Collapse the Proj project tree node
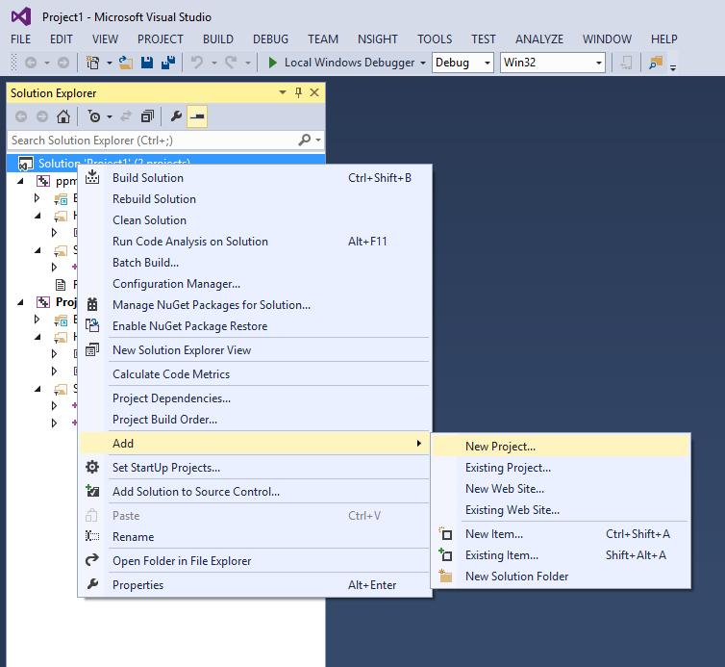 coord(20,302)
